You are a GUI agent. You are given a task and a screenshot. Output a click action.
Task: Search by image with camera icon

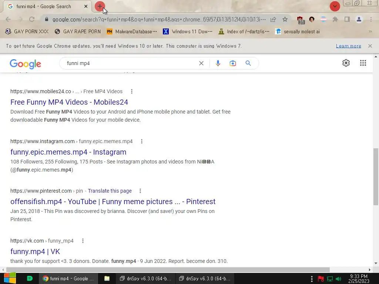pyautogui.click(x=232, y=63)
